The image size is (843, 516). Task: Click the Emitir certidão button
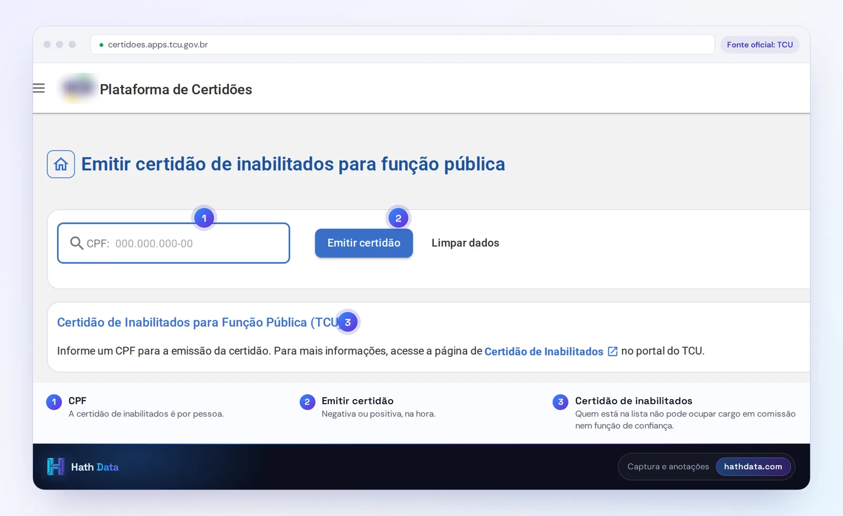[x=364, y=243]
